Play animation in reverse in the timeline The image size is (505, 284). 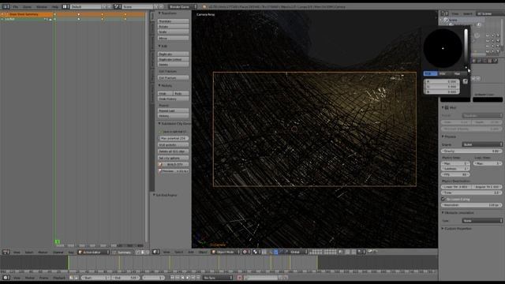click(x=182, y=278)
